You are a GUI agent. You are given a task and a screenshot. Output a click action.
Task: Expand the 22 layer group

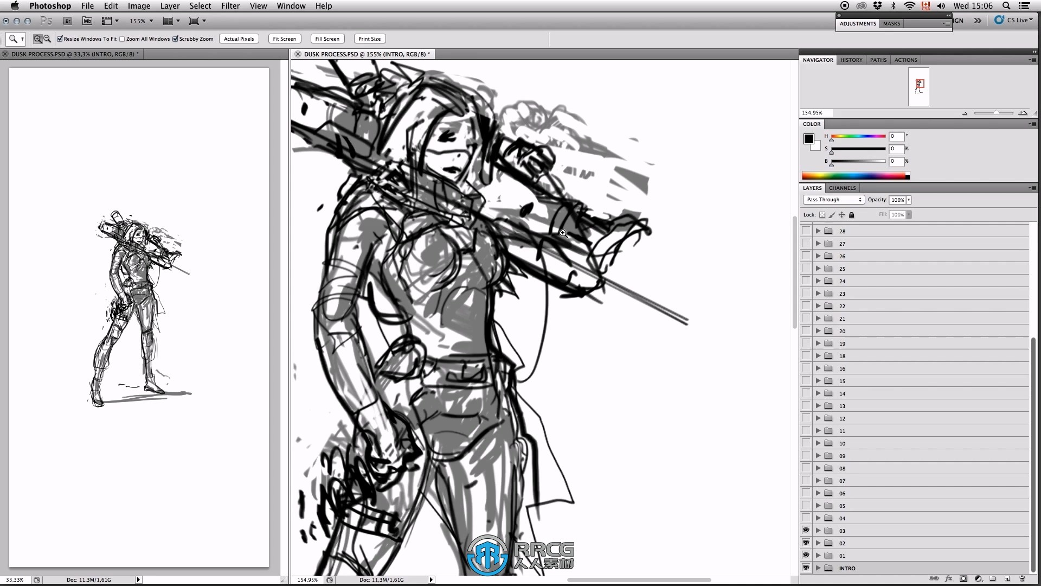[818, 306]
